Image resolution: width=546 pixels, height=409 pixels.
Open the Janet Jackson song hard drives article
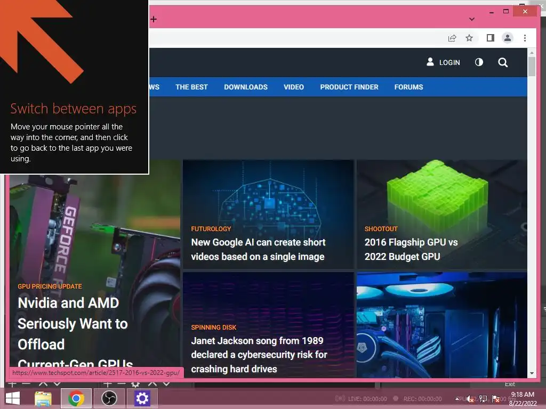[x=259, y=355]
